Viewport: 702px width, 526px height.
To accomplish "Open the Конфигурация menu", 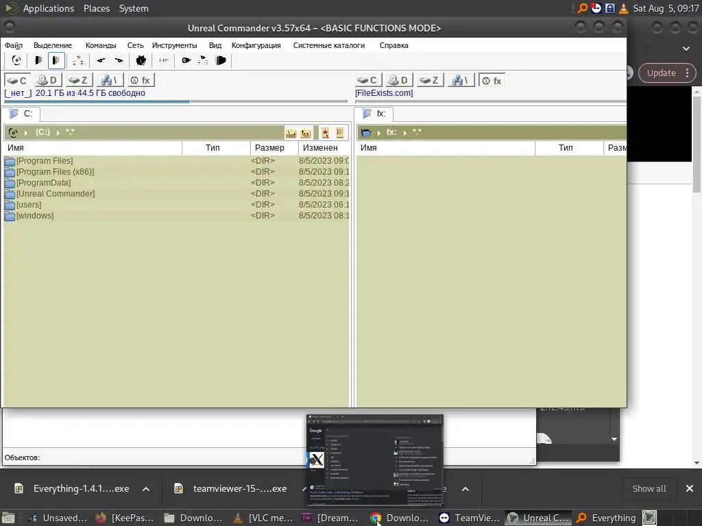I will click(256, 45).
